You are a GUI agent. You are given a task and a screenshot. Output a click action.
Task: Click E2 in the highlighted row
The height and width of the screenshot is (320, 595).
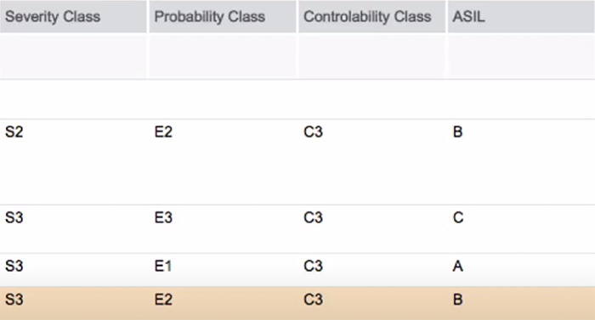163,300
